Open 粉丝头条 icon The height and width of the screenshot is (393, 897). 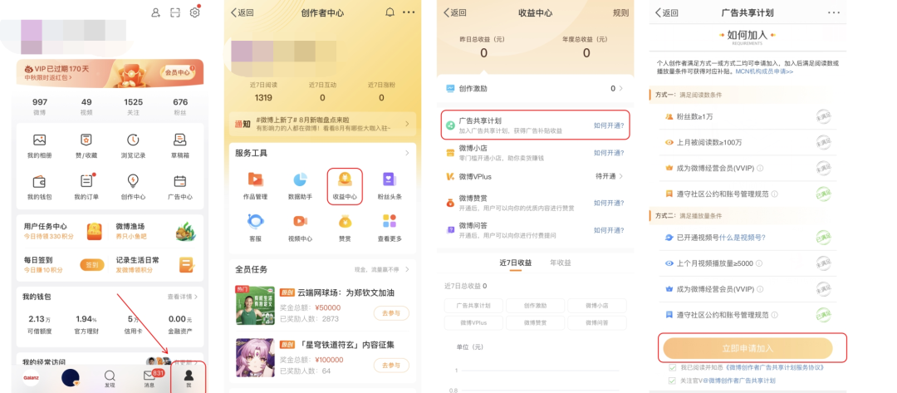[x=389, y=179]
